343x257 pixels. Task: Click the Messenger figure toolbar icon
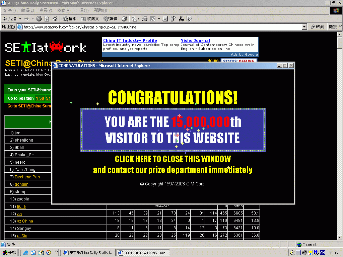(181, 19)
